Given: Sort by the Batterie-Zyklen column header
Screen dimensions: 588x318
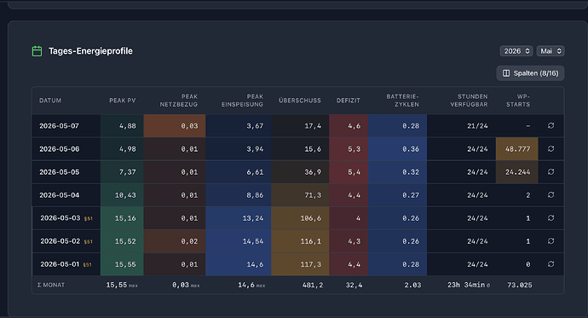Looking at the screenshot, I should 403,101.
